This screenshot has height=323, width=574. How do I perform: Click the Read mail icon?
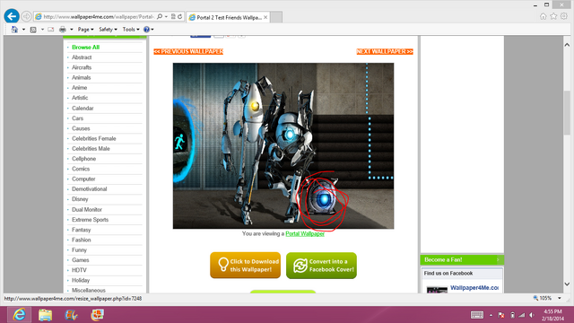coord(51,30)
